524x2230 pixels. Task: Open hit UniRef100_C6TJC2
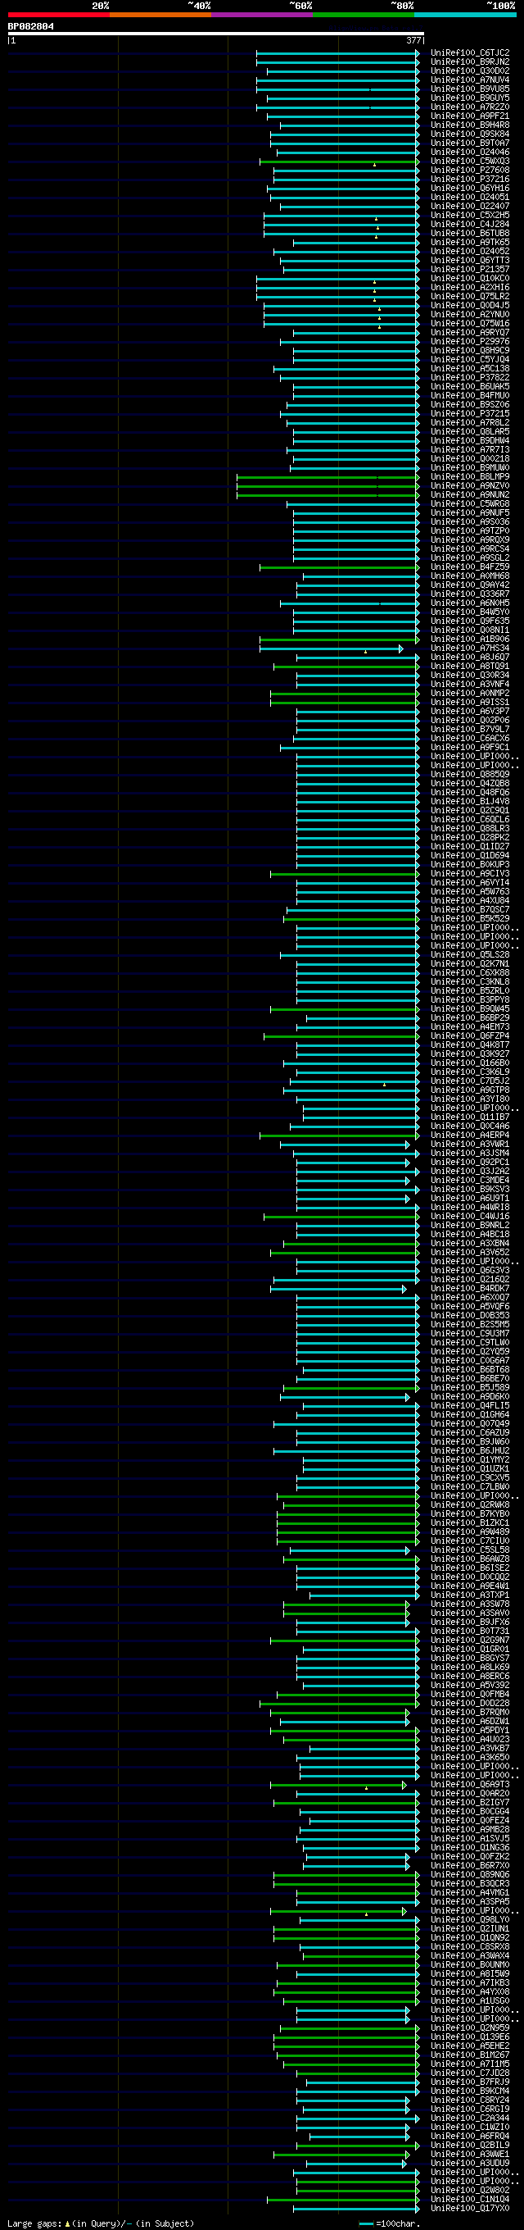point(471,52)
